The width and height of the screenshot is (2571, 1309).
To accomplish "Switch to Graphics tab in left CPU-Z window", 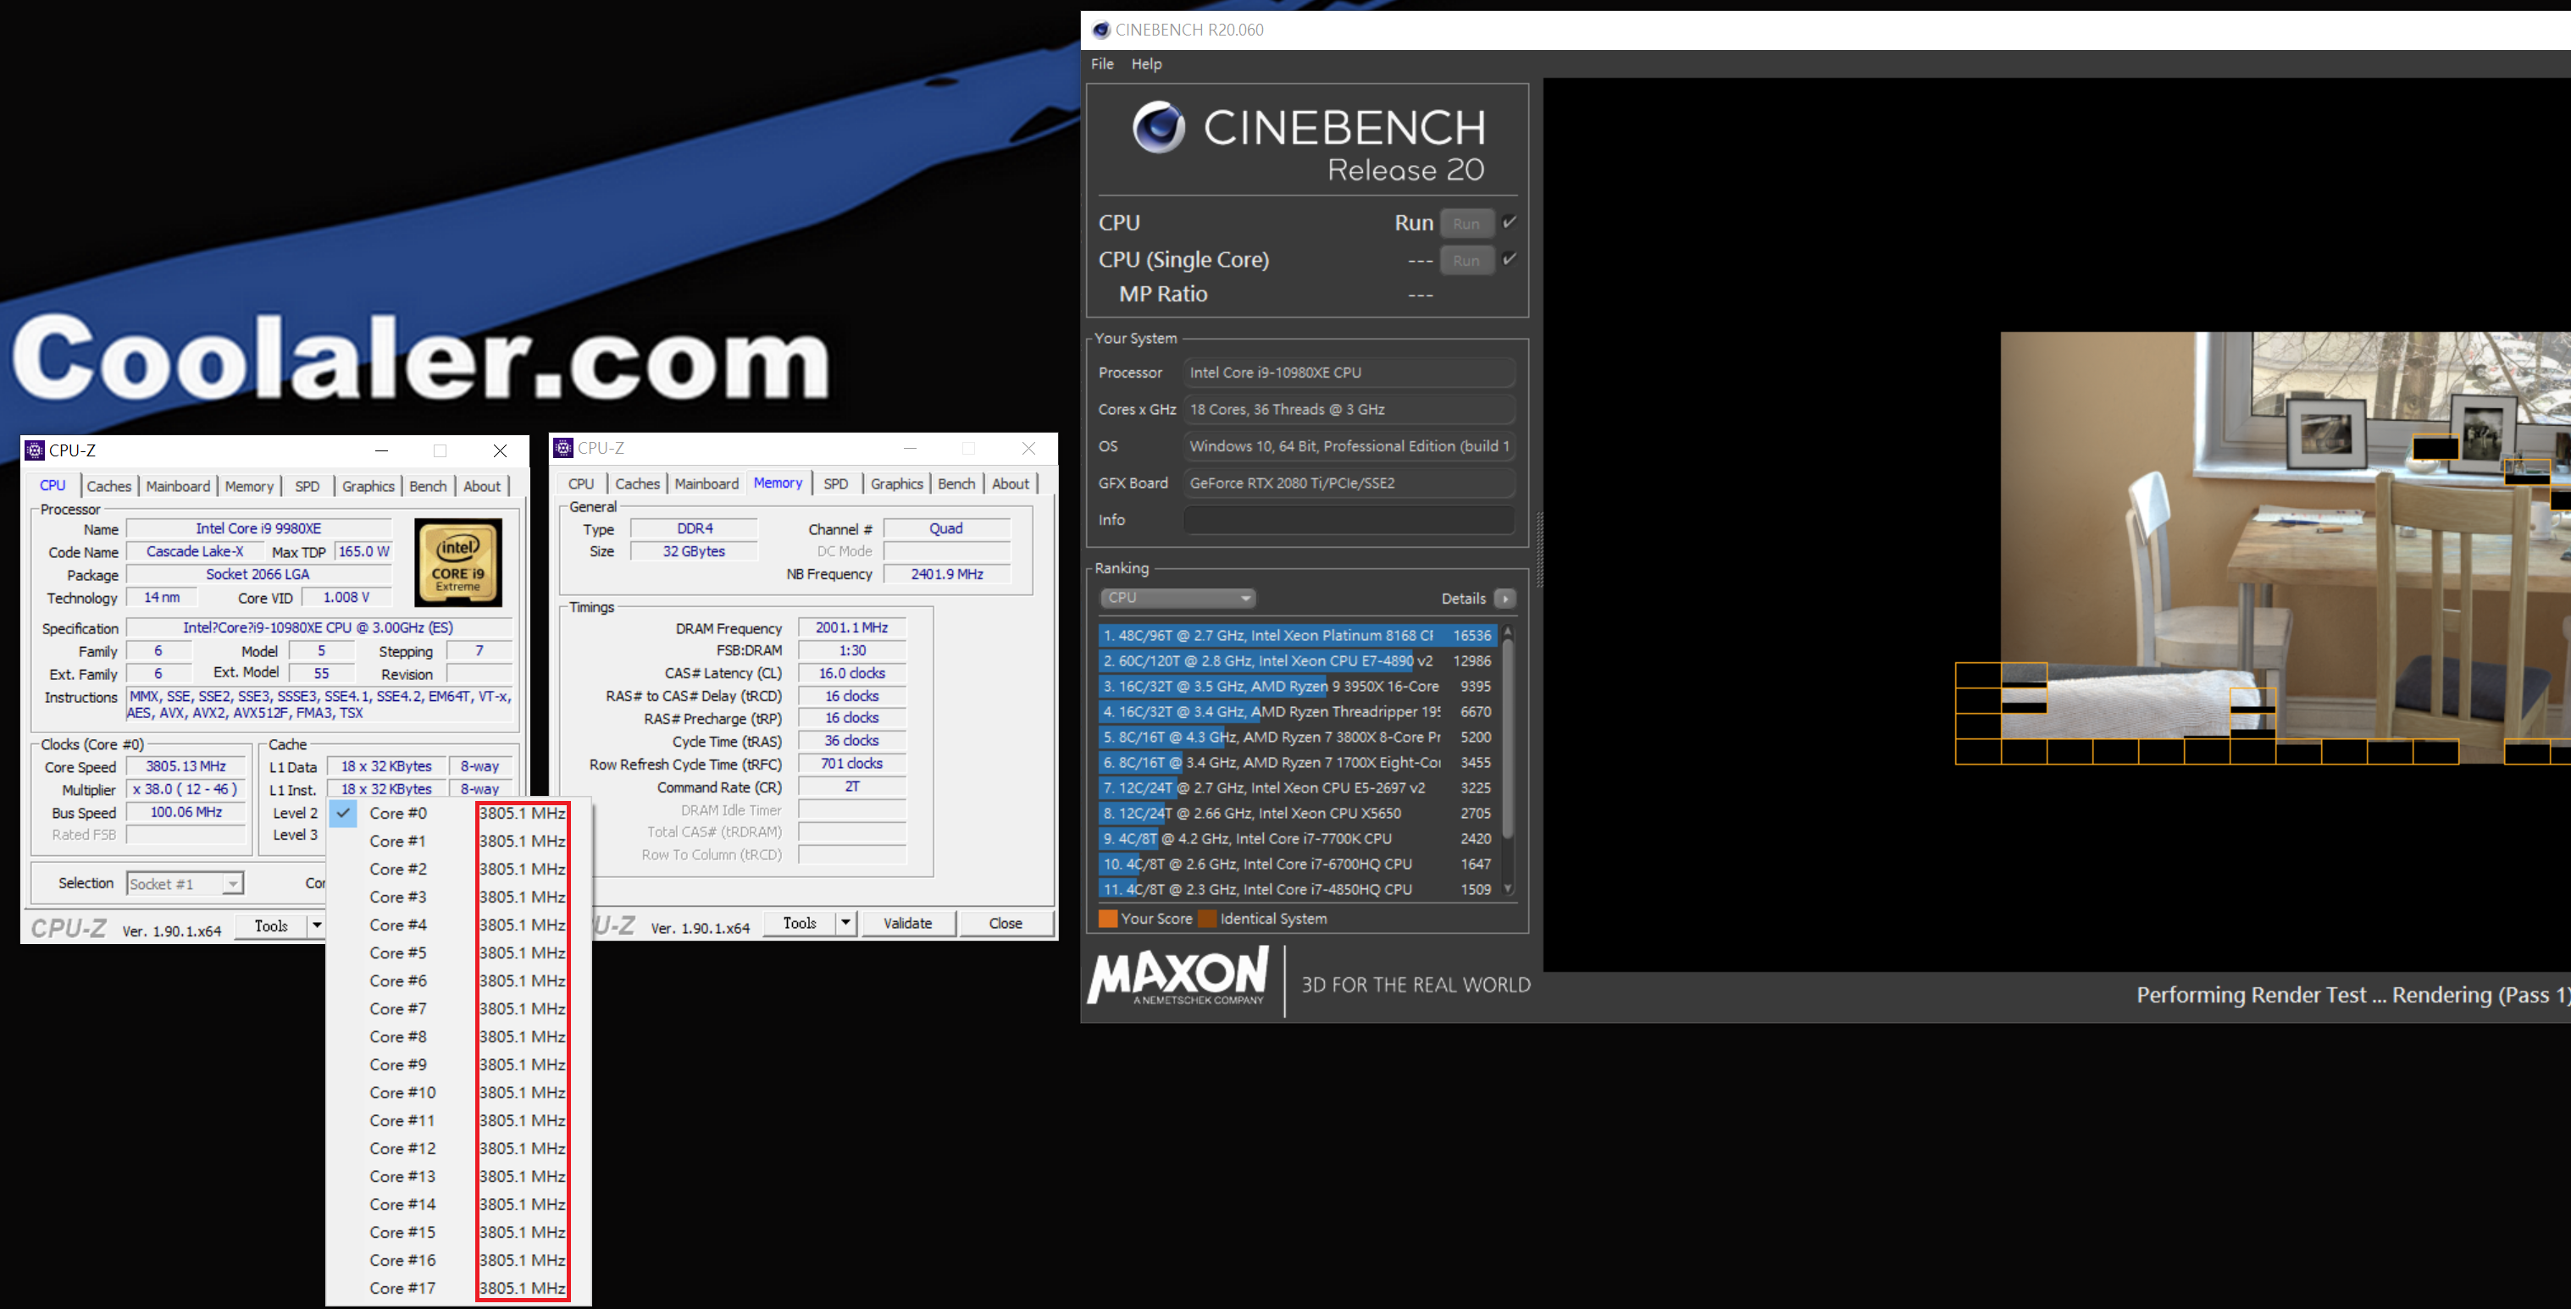I will 368,487.
